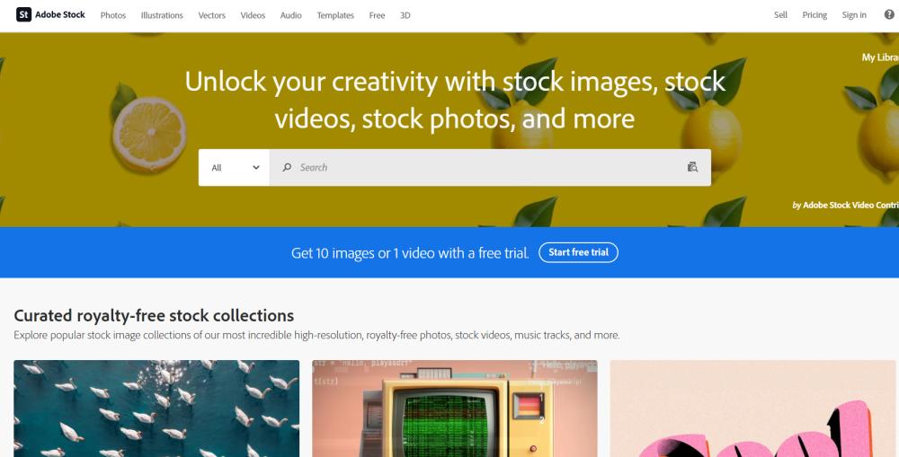Click the Start free trial button

pos(578,252)
